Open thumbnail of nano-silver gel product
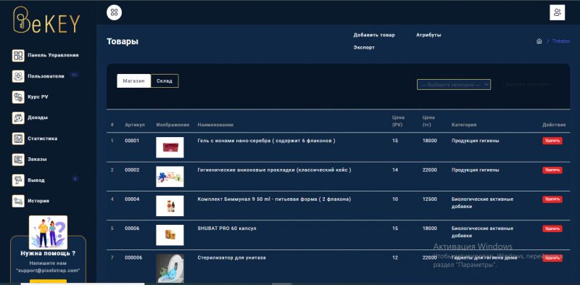 pyautogui.click(x=170, y=147)
